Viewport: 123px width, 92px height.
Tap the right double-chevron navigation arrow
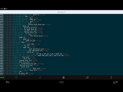point(3,77)
